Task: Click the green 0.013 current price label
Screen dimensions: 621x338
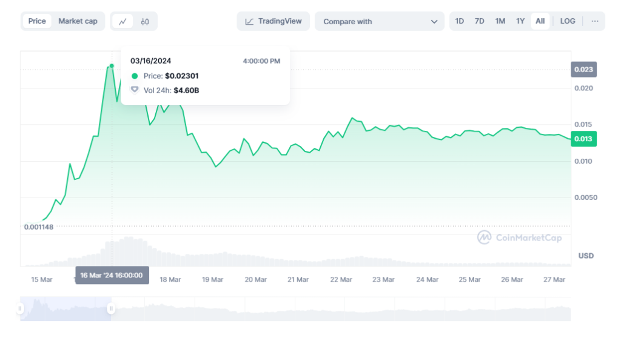Action: click(584, 139)
